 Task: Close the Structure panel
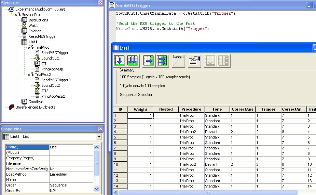[x=100, y=2]
